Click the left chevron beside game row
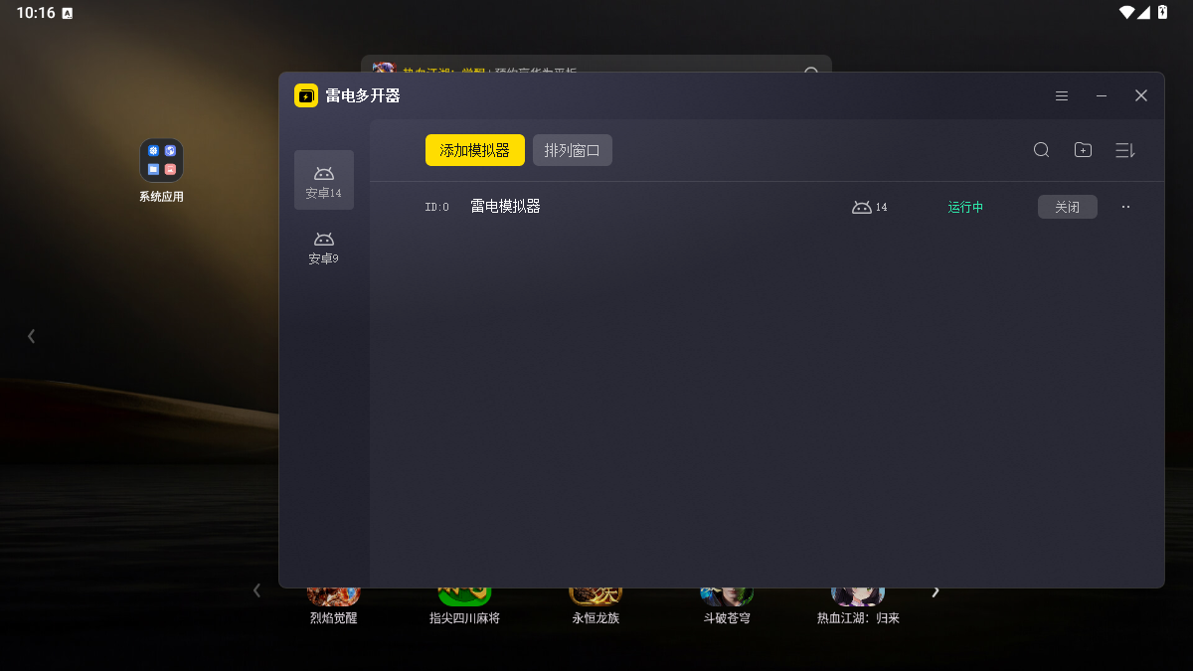Viewport: 1193px width, 671px height. coord(256,590)
